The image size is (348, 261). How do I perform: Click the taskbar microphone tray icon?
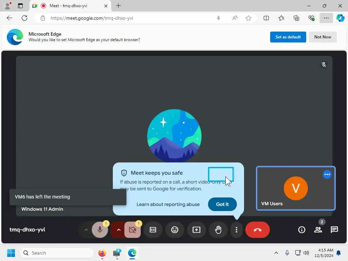[x=287, y=253]
